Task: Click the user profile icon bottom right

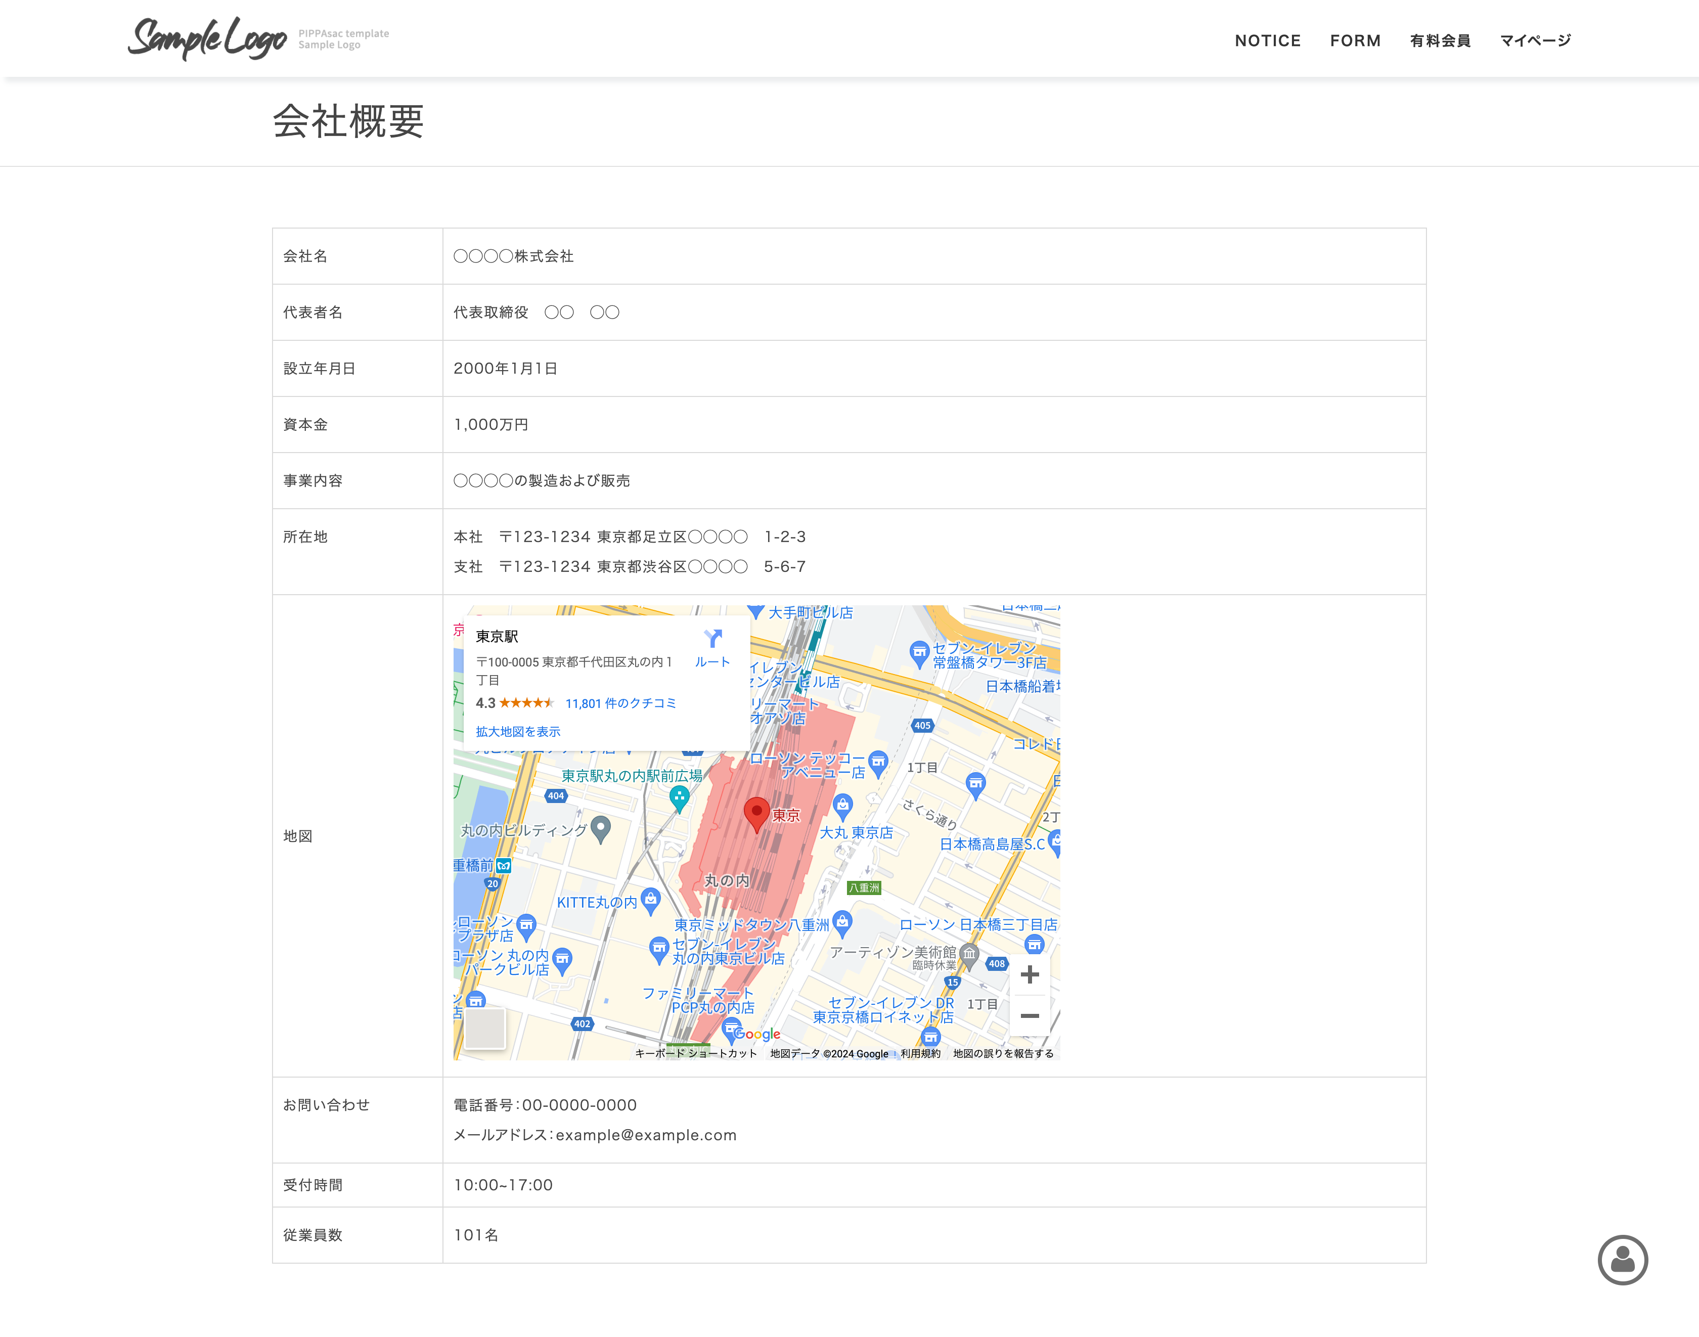Action: [x=1622, y=1260]
